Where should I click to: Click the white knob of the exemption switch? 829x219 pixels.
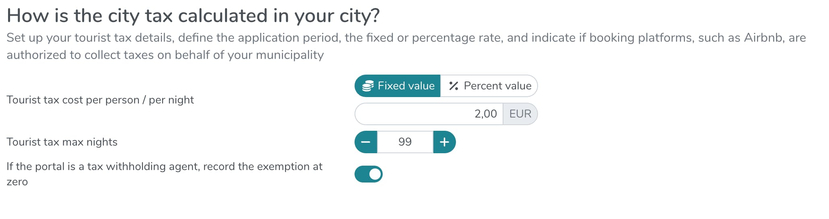[x=375, y=174]
